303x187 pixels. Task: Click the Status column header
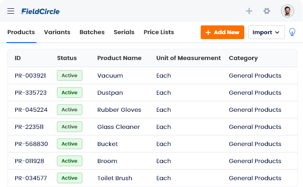click(x=67, y=58)
